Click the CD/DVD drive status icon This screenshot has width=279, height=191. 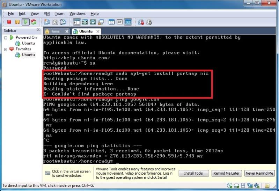(x=230, y=186)
